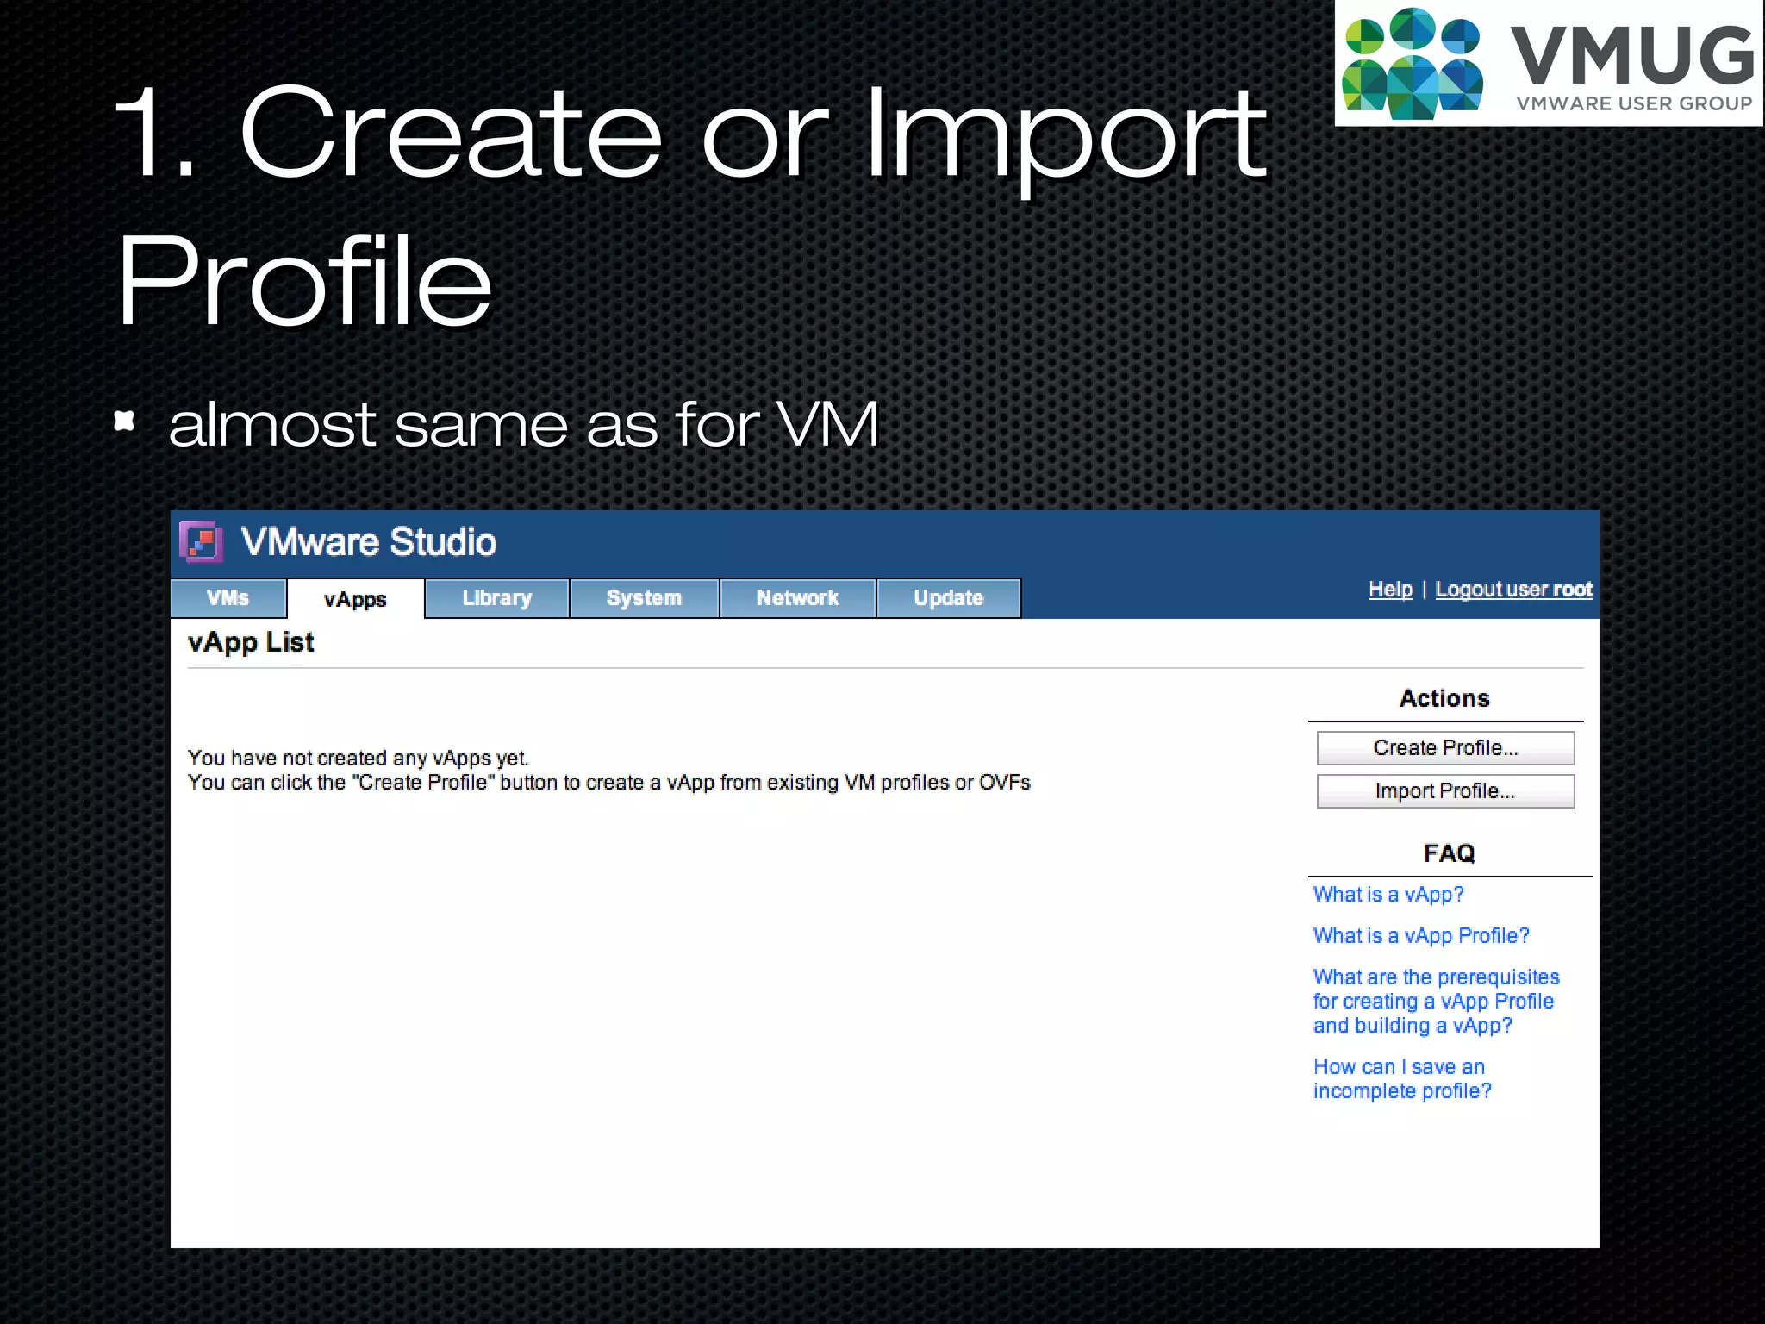Click text "You have not created any vApps yet."
Screen dimensions: 1765x1324
click(358, 759)
